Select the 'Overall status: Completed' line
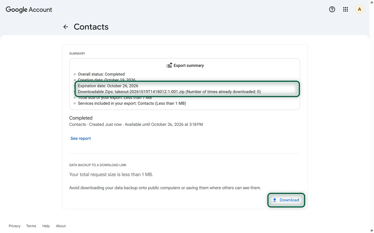 (101, 74)
